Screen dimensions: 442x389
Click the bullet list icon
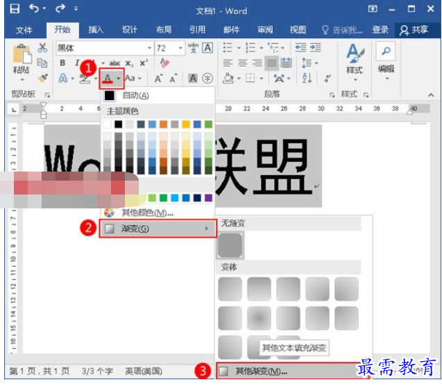click(228, 47)
